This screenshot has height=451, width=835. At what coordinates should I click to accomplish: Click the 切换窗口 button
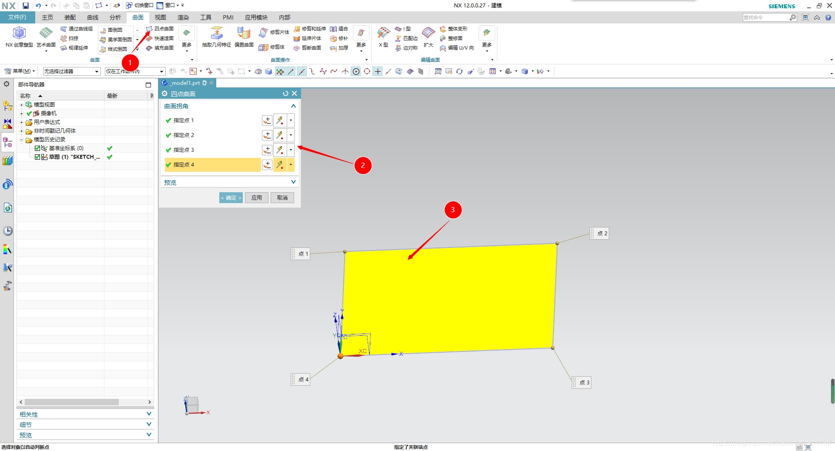click(140, 6)
